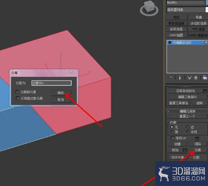Open configure modifier sets icon
208x186 pixels.
(x=205, y=78)
